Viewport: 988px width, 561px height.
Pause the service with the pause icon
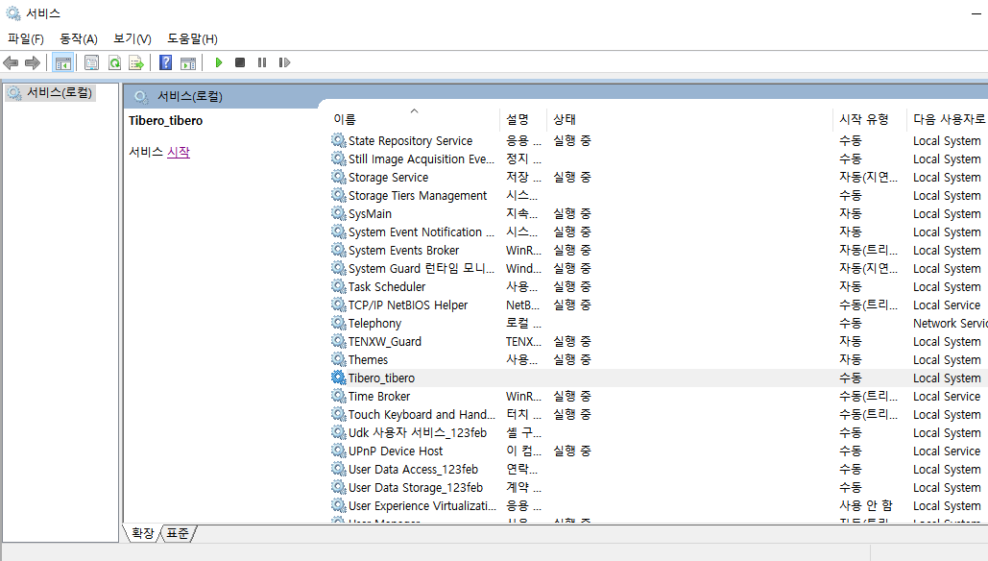[261, 62]
